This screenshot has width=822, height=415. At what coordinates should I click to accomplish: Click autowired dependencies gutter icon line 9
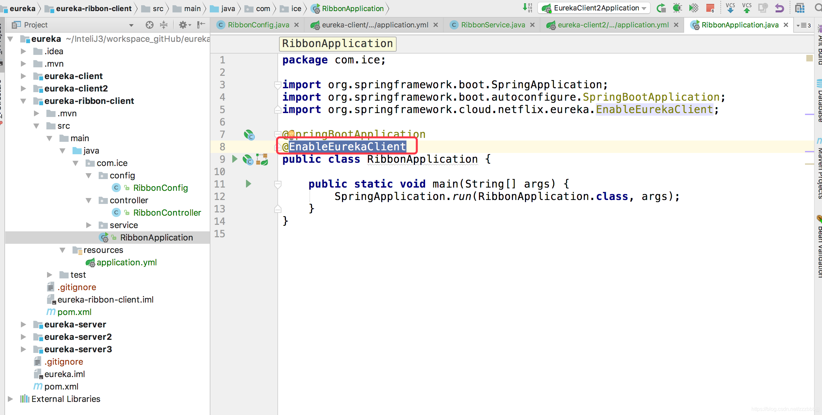click(262, 159)
